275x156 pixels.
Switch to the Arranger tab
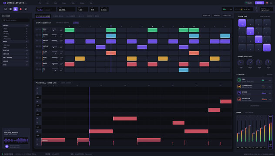coord(71,16)
